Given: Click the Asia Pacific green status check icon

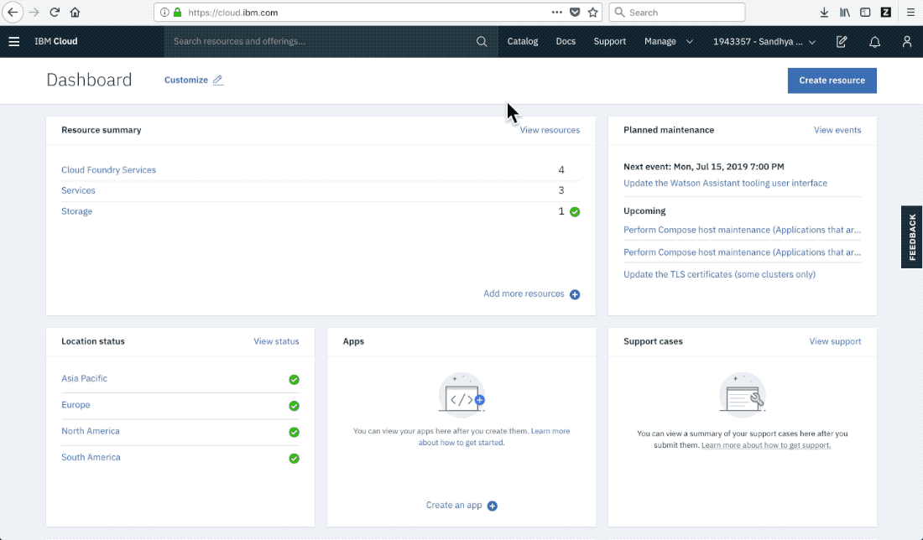Looking at the screenshot, I should (x=295, y=380).
